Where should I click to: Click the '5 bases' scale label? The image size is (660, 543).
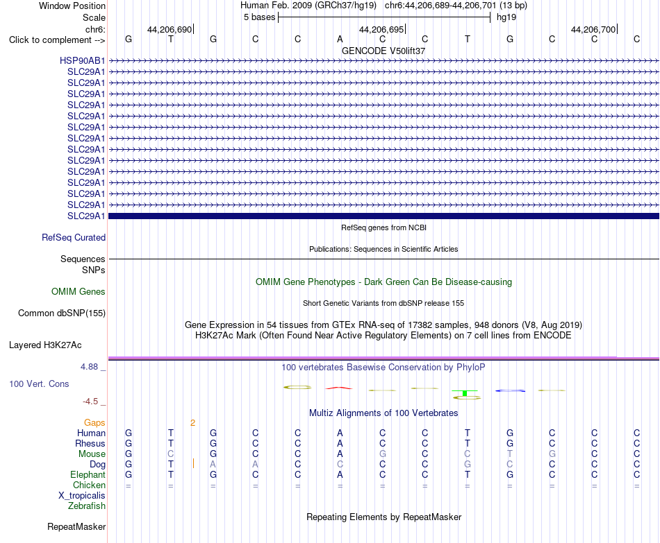click(259, 17)
